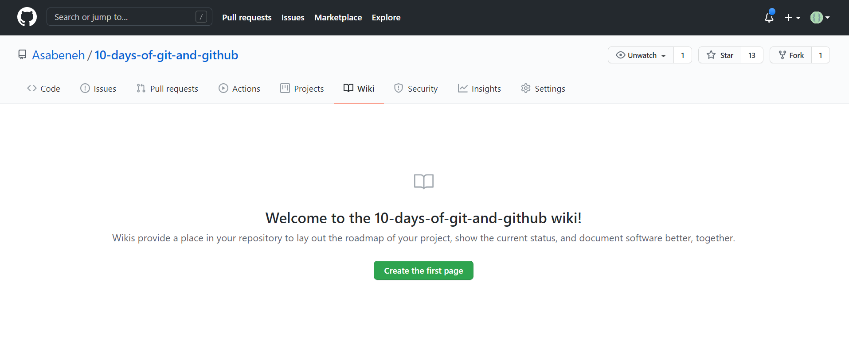The height and width of the screenshot is (356, 849).
Task: Fork this repository
Action: tap(791, 55)
